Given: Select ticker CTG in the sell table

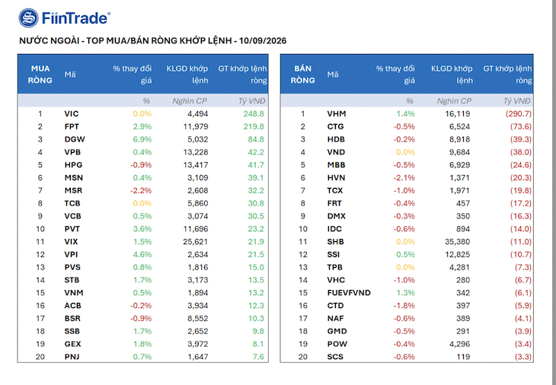Looking at the screenshot, I should click(x=335, y=126).
